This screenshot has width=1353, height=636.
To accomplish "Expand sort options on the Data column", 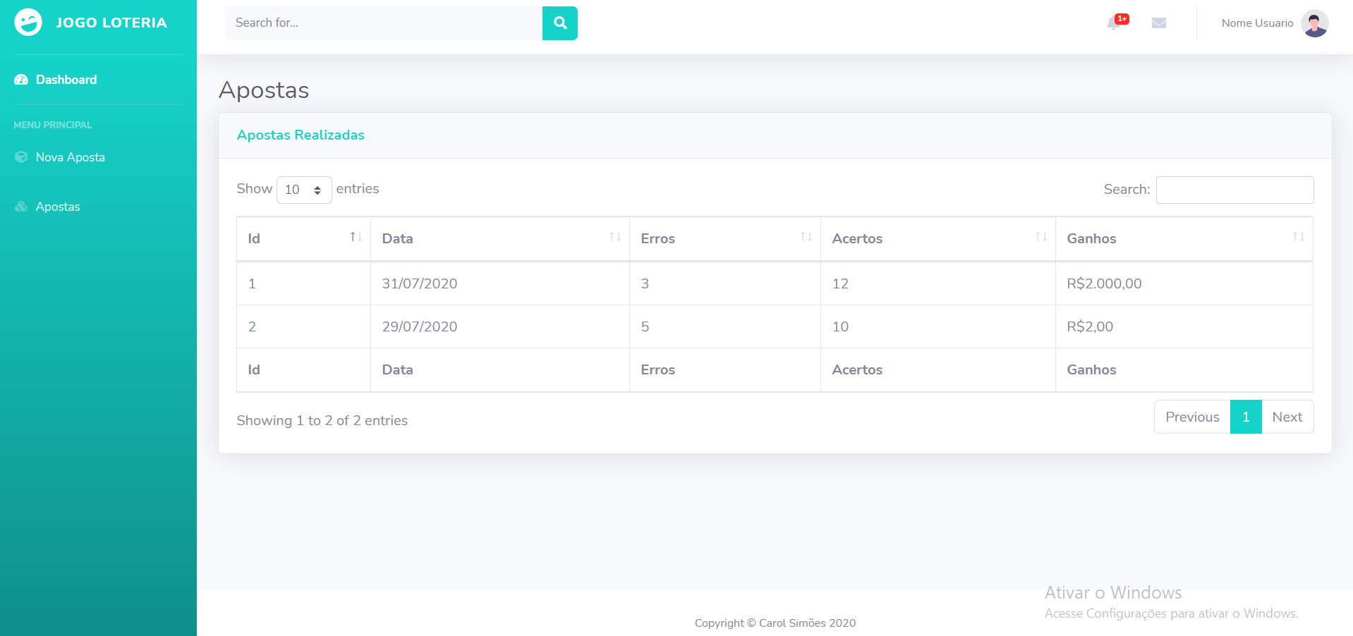I will point(613,238).
